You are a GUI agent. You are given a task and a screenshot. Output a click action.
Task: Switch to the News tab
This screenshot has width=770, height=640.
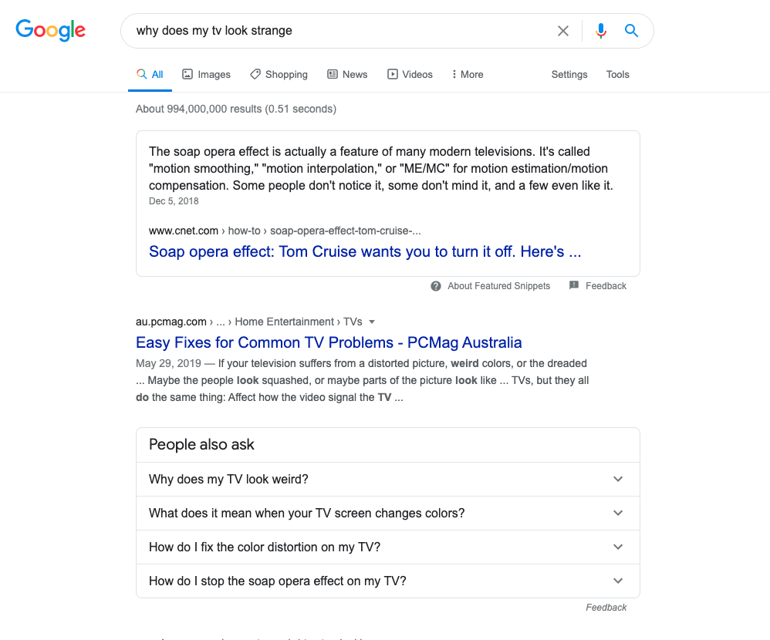pyautogui.click(x=347, y=75)
